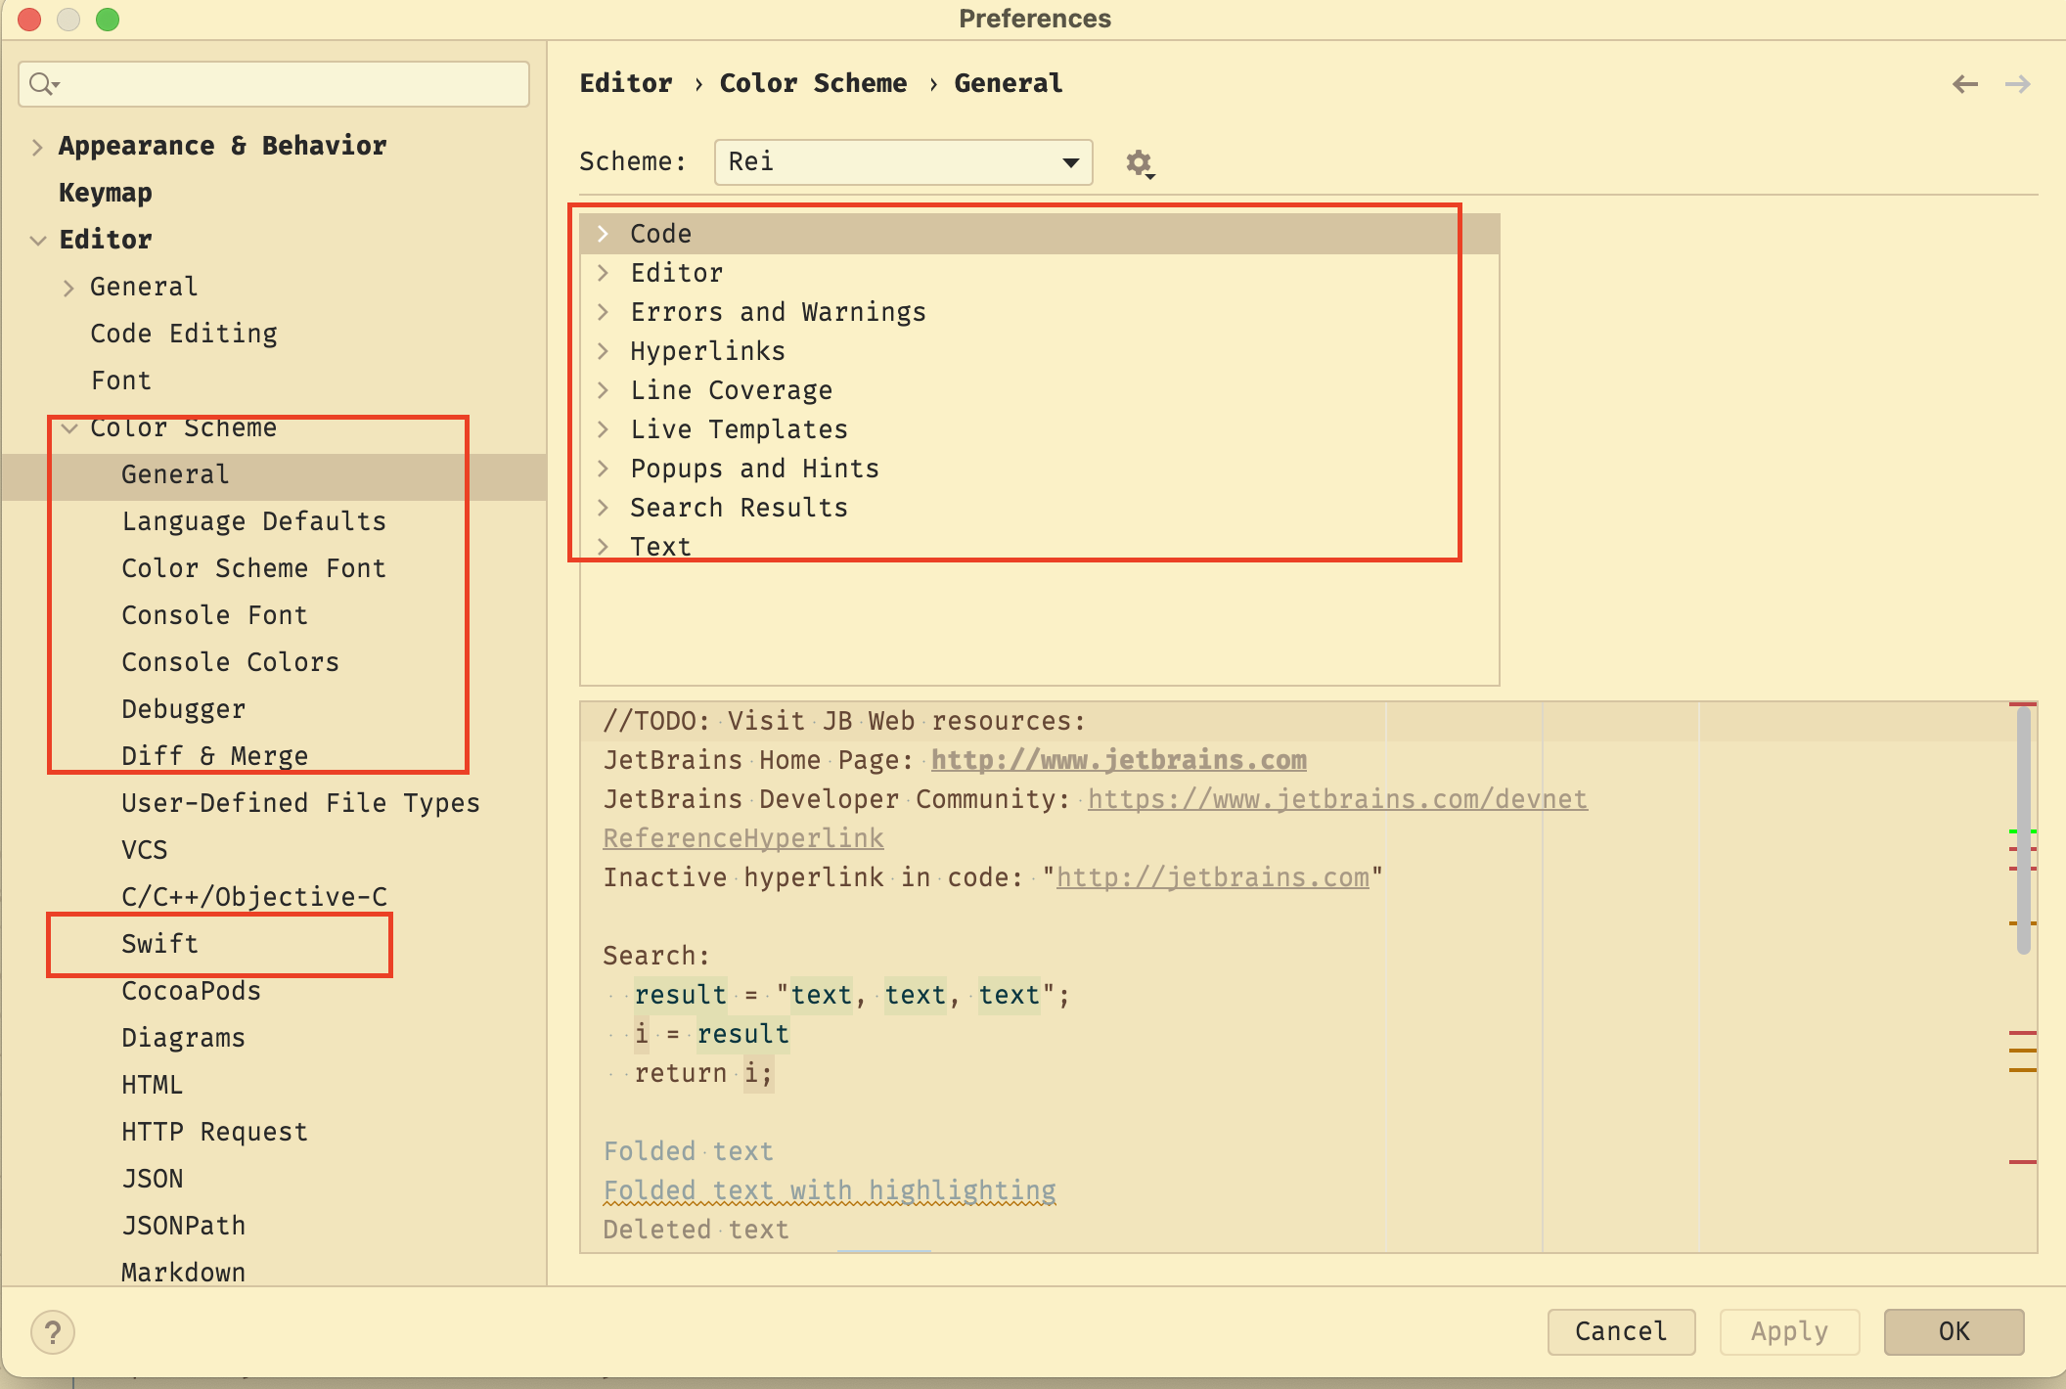Open Debugger color settings
Screen dimensions: 2066x1389
[184, 709]
